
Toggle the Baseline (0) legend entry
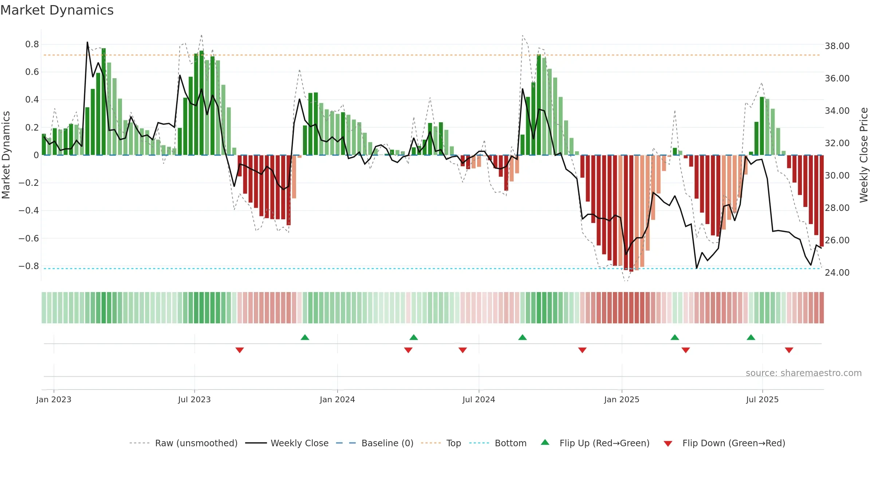[x=375, y=443]
